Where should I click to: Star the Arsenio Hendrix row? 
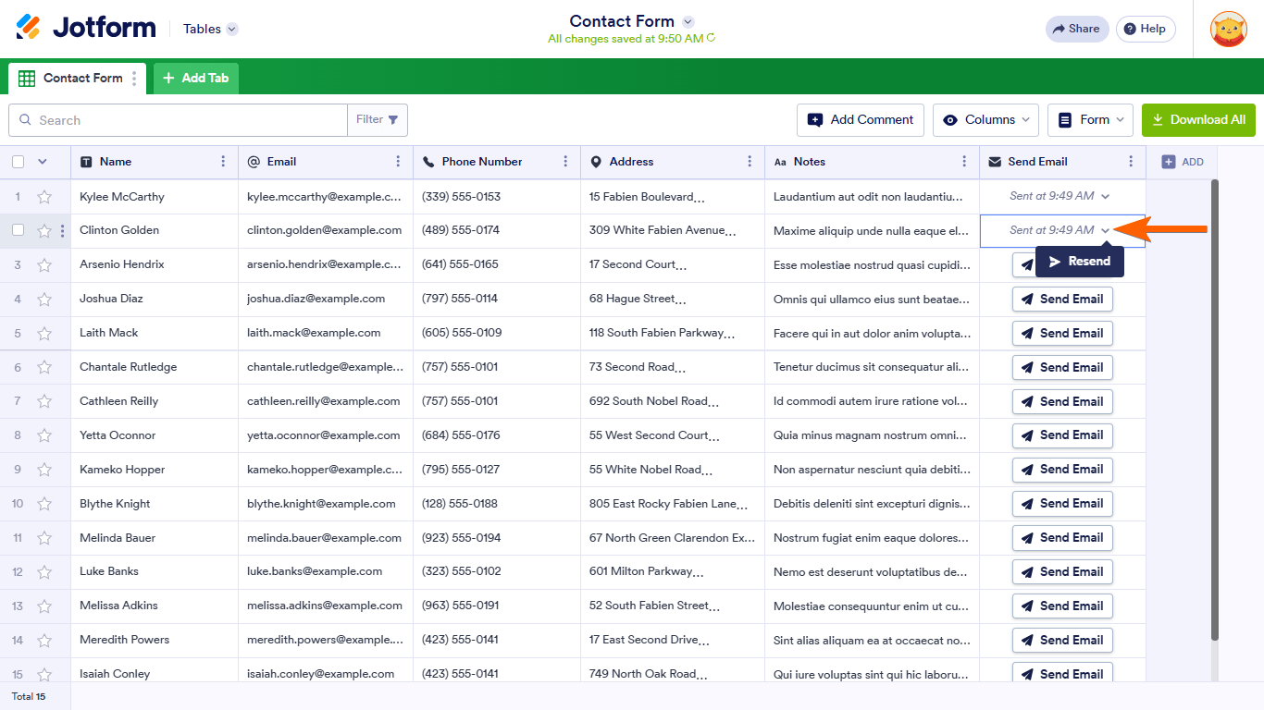(x=44, y=265)
